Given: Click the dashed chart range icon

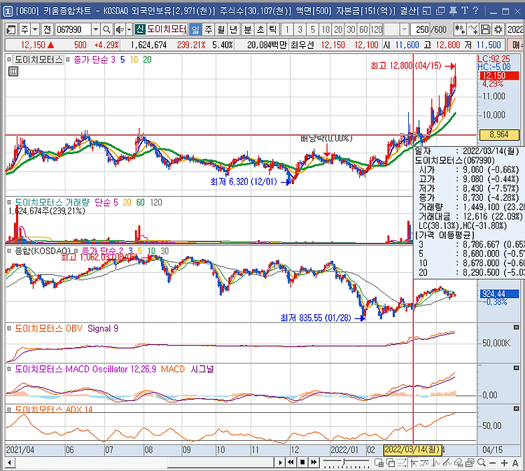Looking at the screenshot, I should click(x=402, y=463).
